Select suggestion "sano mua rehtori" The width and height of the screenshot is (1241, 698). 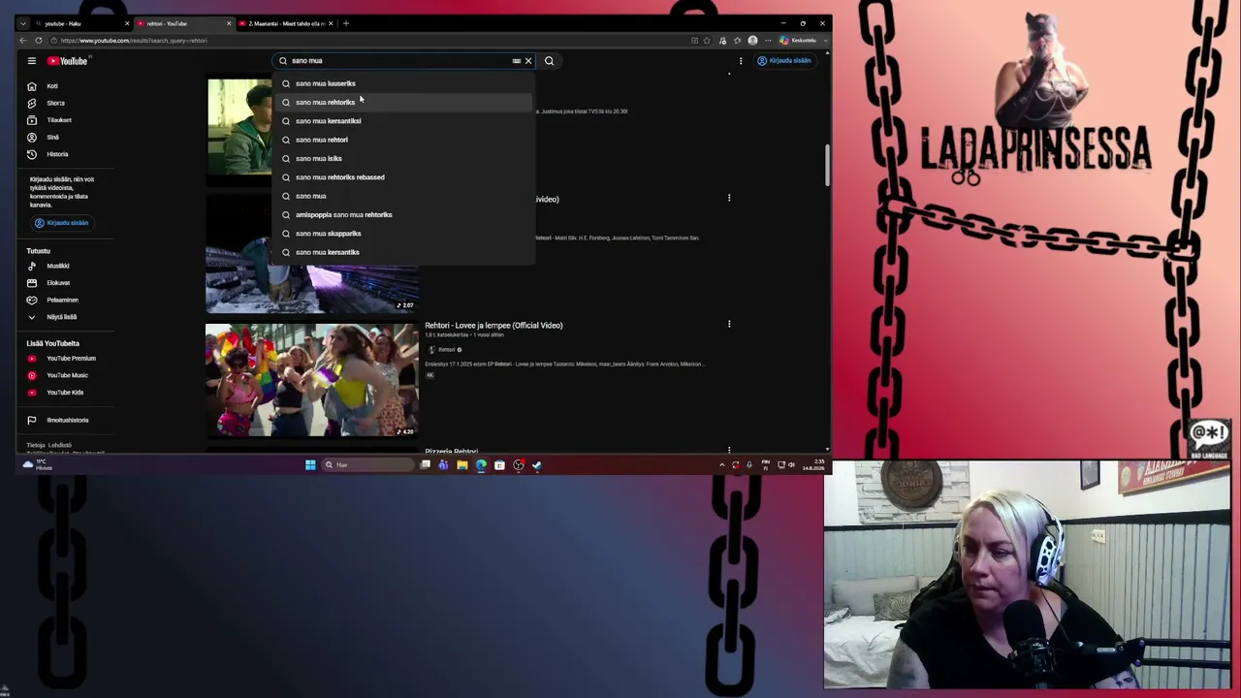click(403, 140)
